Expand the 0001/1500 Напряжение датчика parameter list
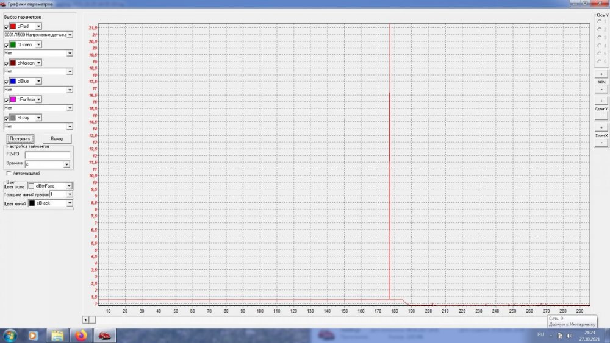Screen dimensions: 610x343 (x=70, y=35)
